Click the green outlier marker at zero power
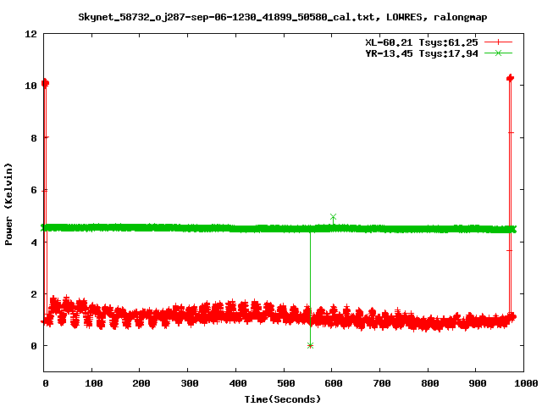The height and width of the screenshot is (407, 542). (310, 345)
